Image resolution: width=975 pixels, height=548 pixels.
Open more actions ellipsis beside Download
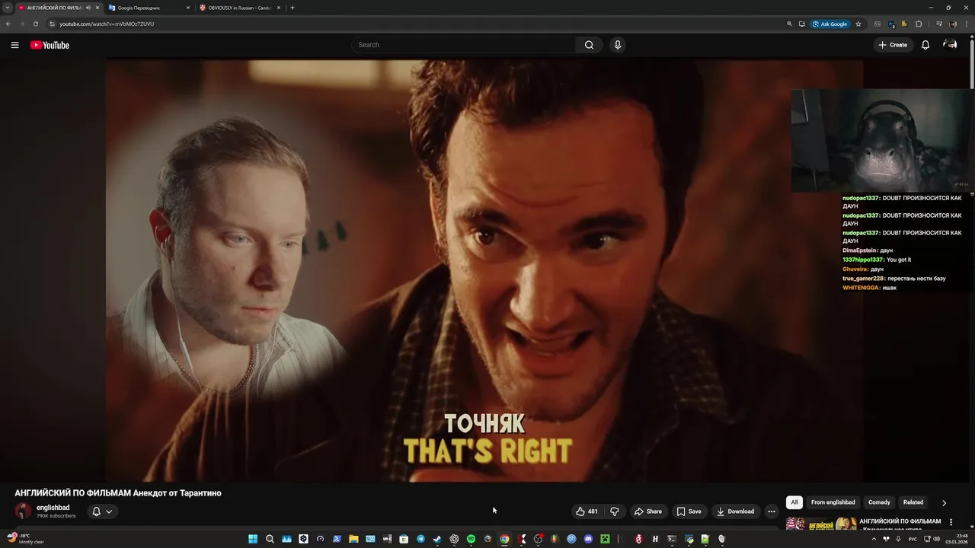[x=772, y=511]
